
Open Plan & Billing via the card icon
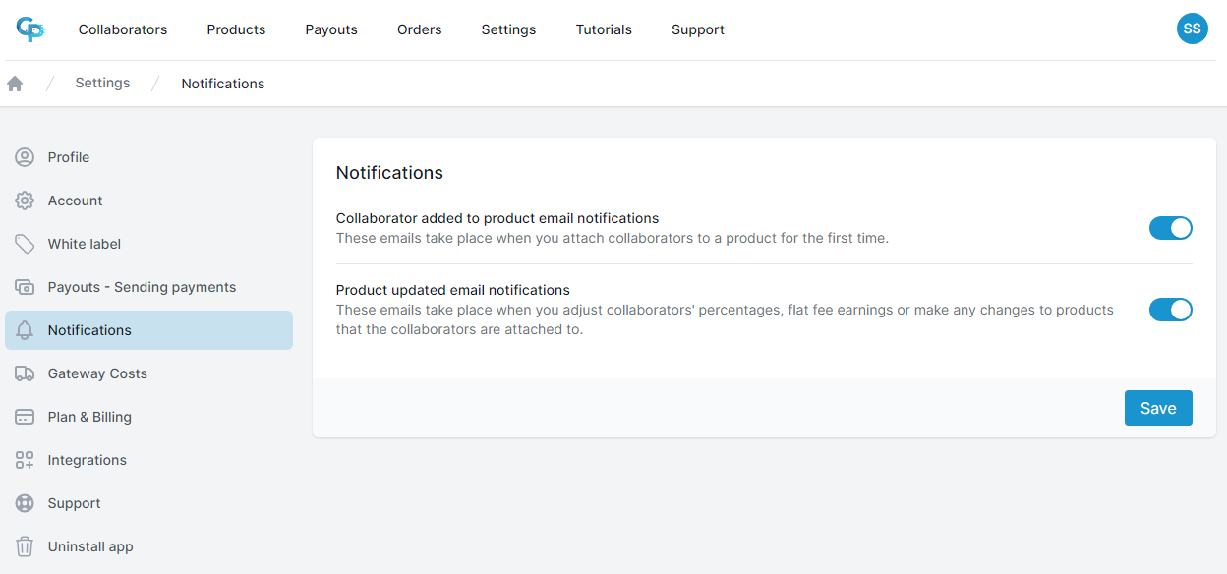tap(28, 417)
